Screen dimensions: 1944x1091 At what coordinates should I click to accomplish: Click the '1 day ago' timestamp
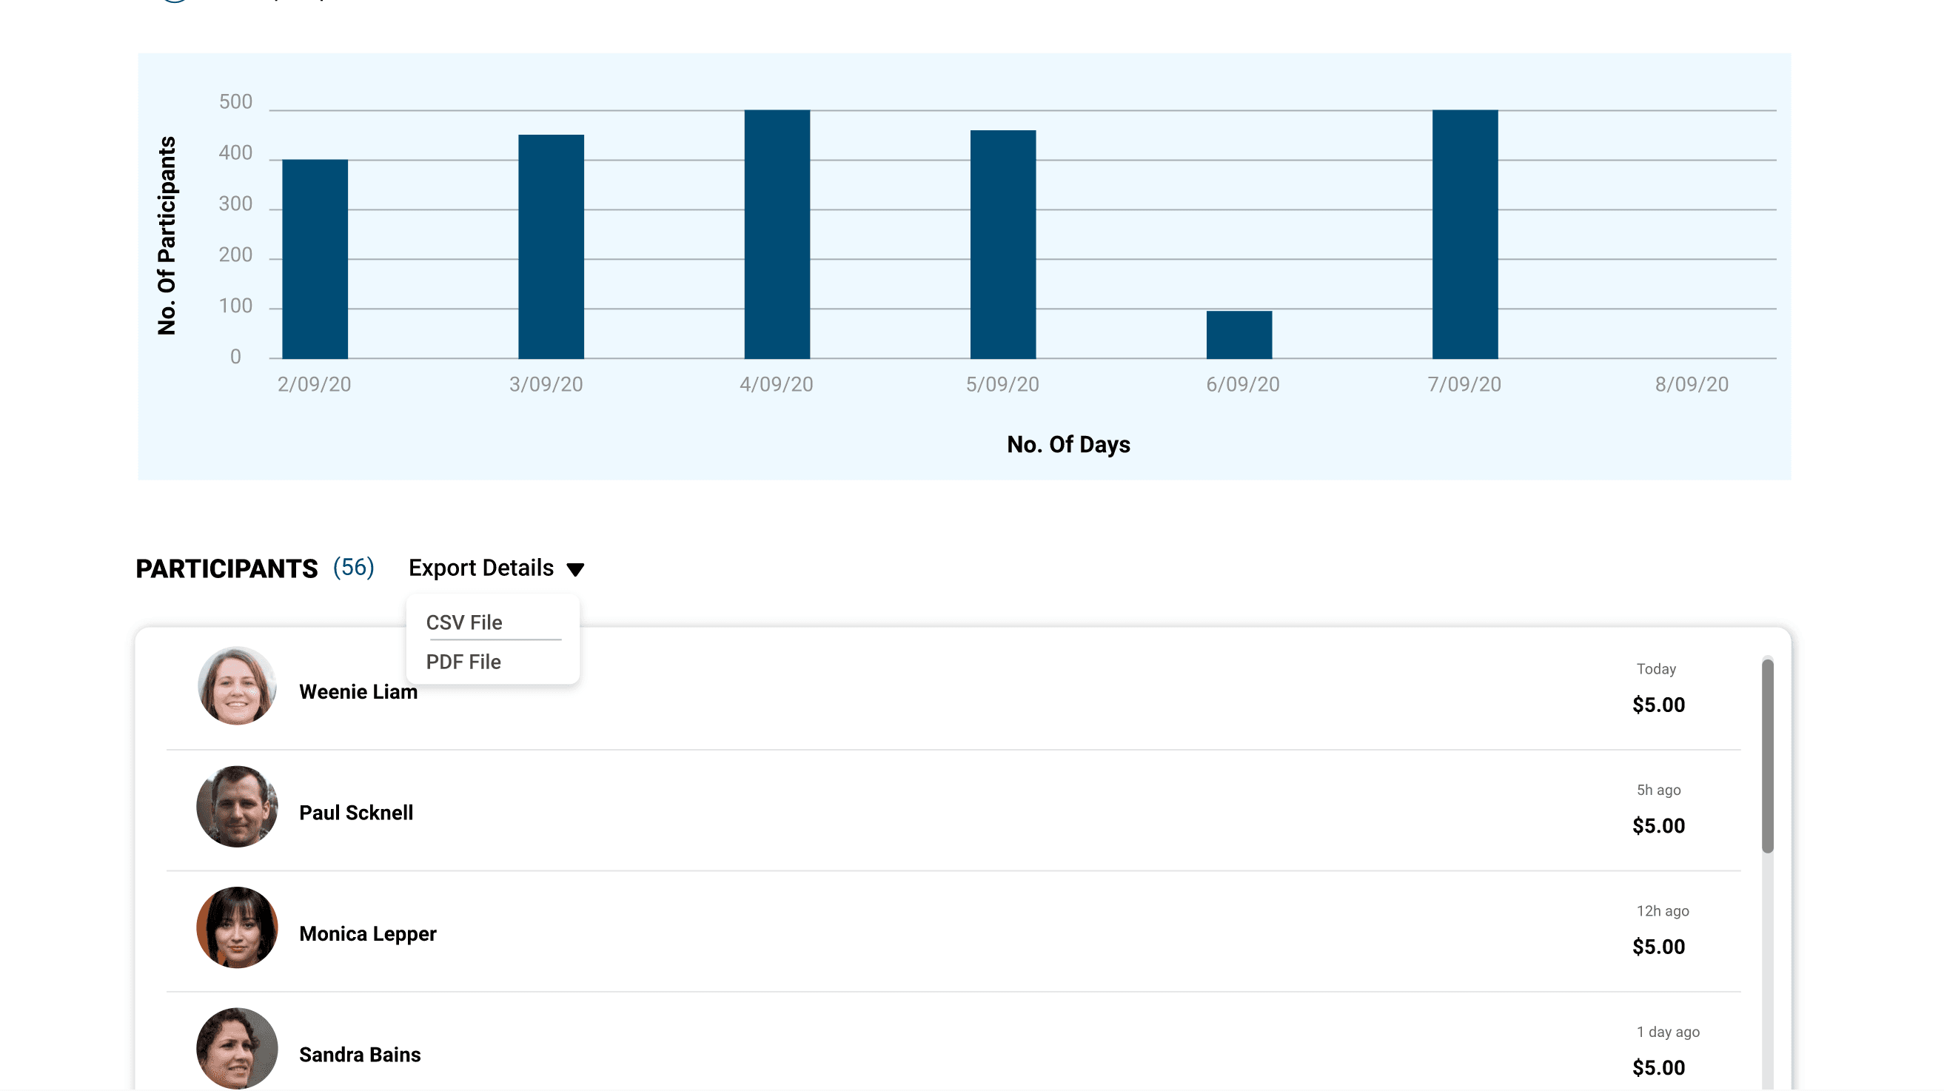tap(1669, 1032)
